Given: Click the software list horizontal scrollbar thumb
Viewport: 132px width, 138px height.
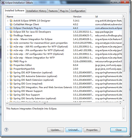Looking at the screenshot, I should point(45,103).
